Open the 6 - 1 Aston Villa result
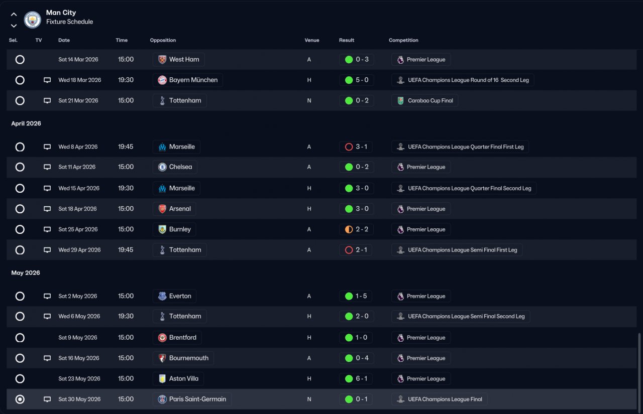The width and height of the screenshot is (643, 414). [x=361, y=379]
